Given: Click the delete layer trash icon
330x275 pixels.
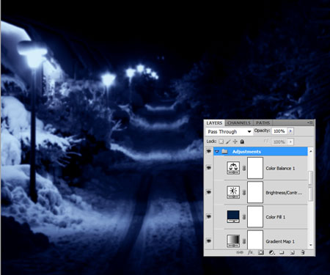Looking at the screenshot, I should click(x=303, y=252).
